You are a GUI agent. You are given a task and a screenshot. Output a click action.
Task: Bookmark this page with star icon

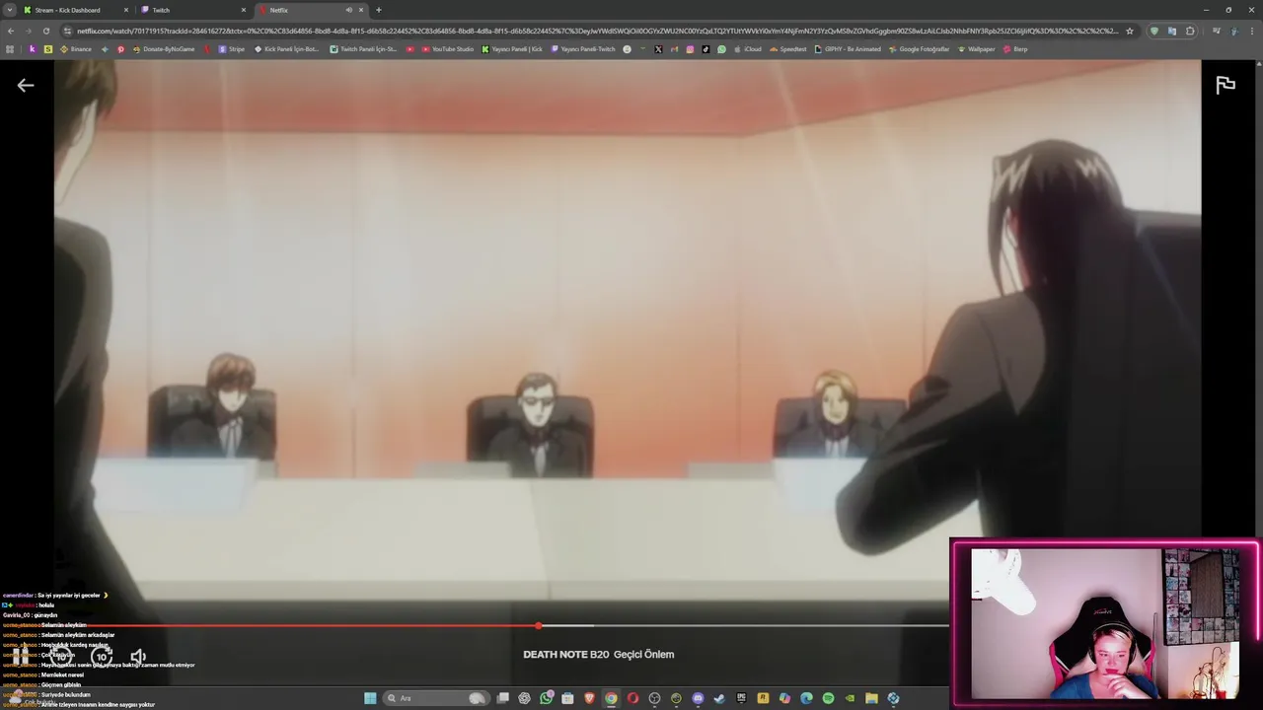click(1130, 31)
